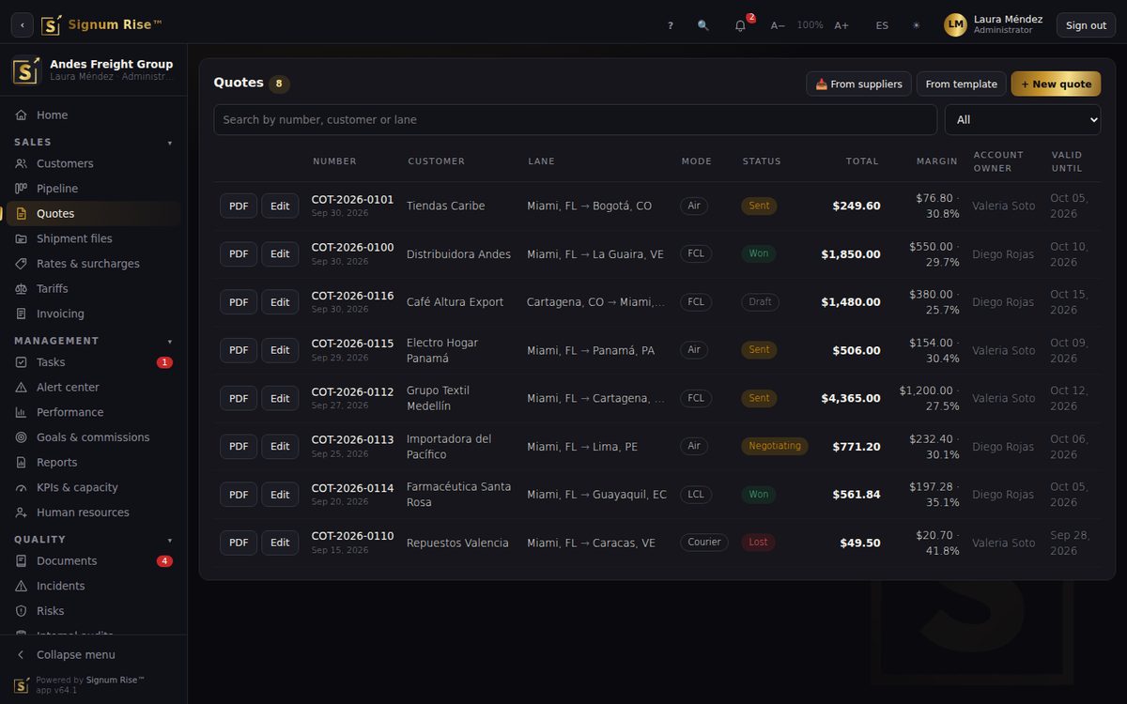This screenshot has width=1127, height=704.
Task: Toggle light/dark theme sun icon
Action: (917, 25)
